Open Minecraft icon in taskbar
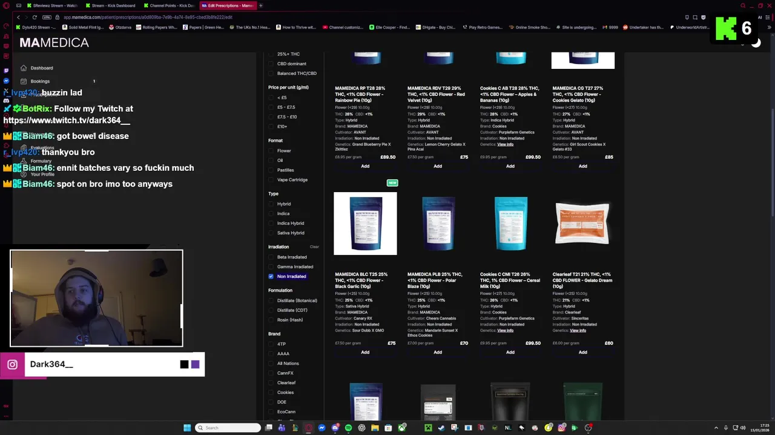775x435 pixels. pyautogui.click(x=428, y=428)
